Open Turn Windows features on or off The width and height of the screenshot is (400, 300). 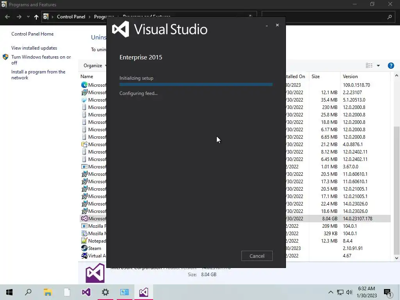pyautogui.click(x=41, y=60)
